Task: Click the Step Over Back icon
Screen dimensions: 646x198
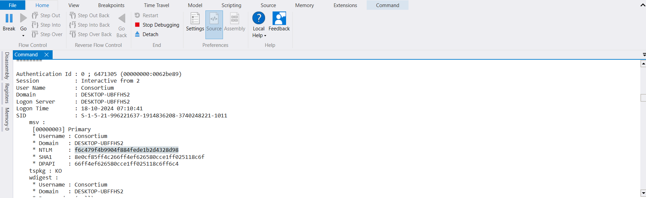Action: pyautogui.click(x=73, y=34)
